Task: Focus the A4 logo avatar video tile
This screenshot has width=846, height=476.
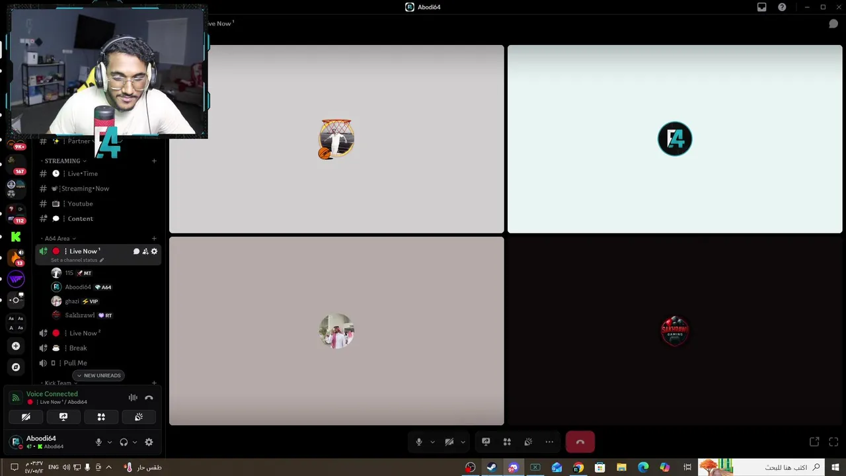Action: (675, 139)
